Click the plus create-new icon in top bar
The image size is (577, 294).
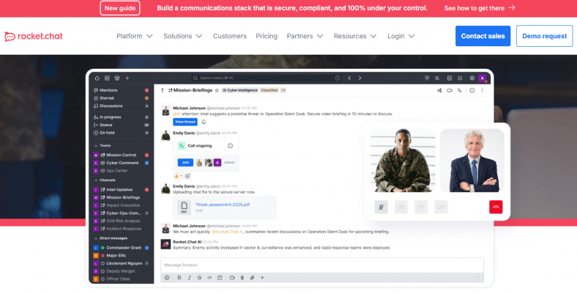click(x=127, y=78)
